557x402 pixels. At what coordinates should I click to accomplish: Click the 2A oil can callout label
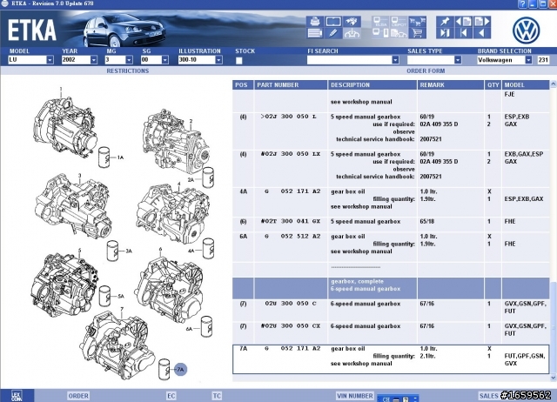(191, 180)
